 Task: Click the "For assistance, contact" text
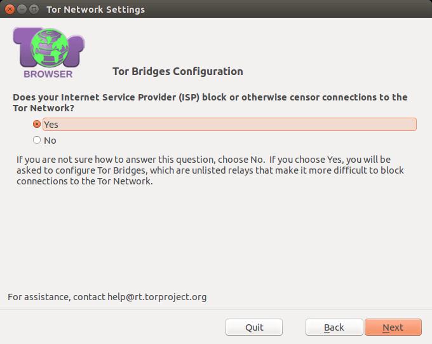[x=57, y=297]
